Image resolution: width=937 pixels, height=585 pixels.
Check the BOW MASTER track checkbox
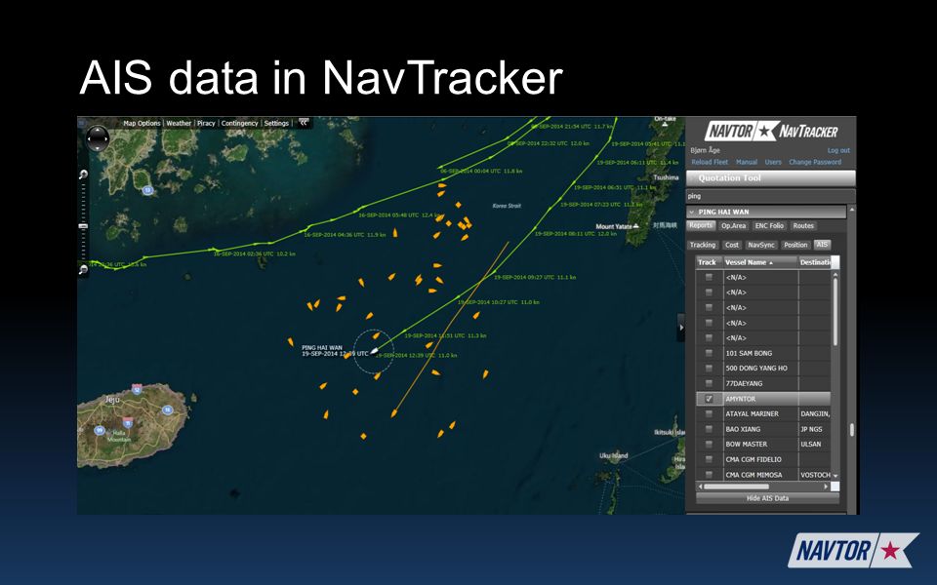point(710,445)
